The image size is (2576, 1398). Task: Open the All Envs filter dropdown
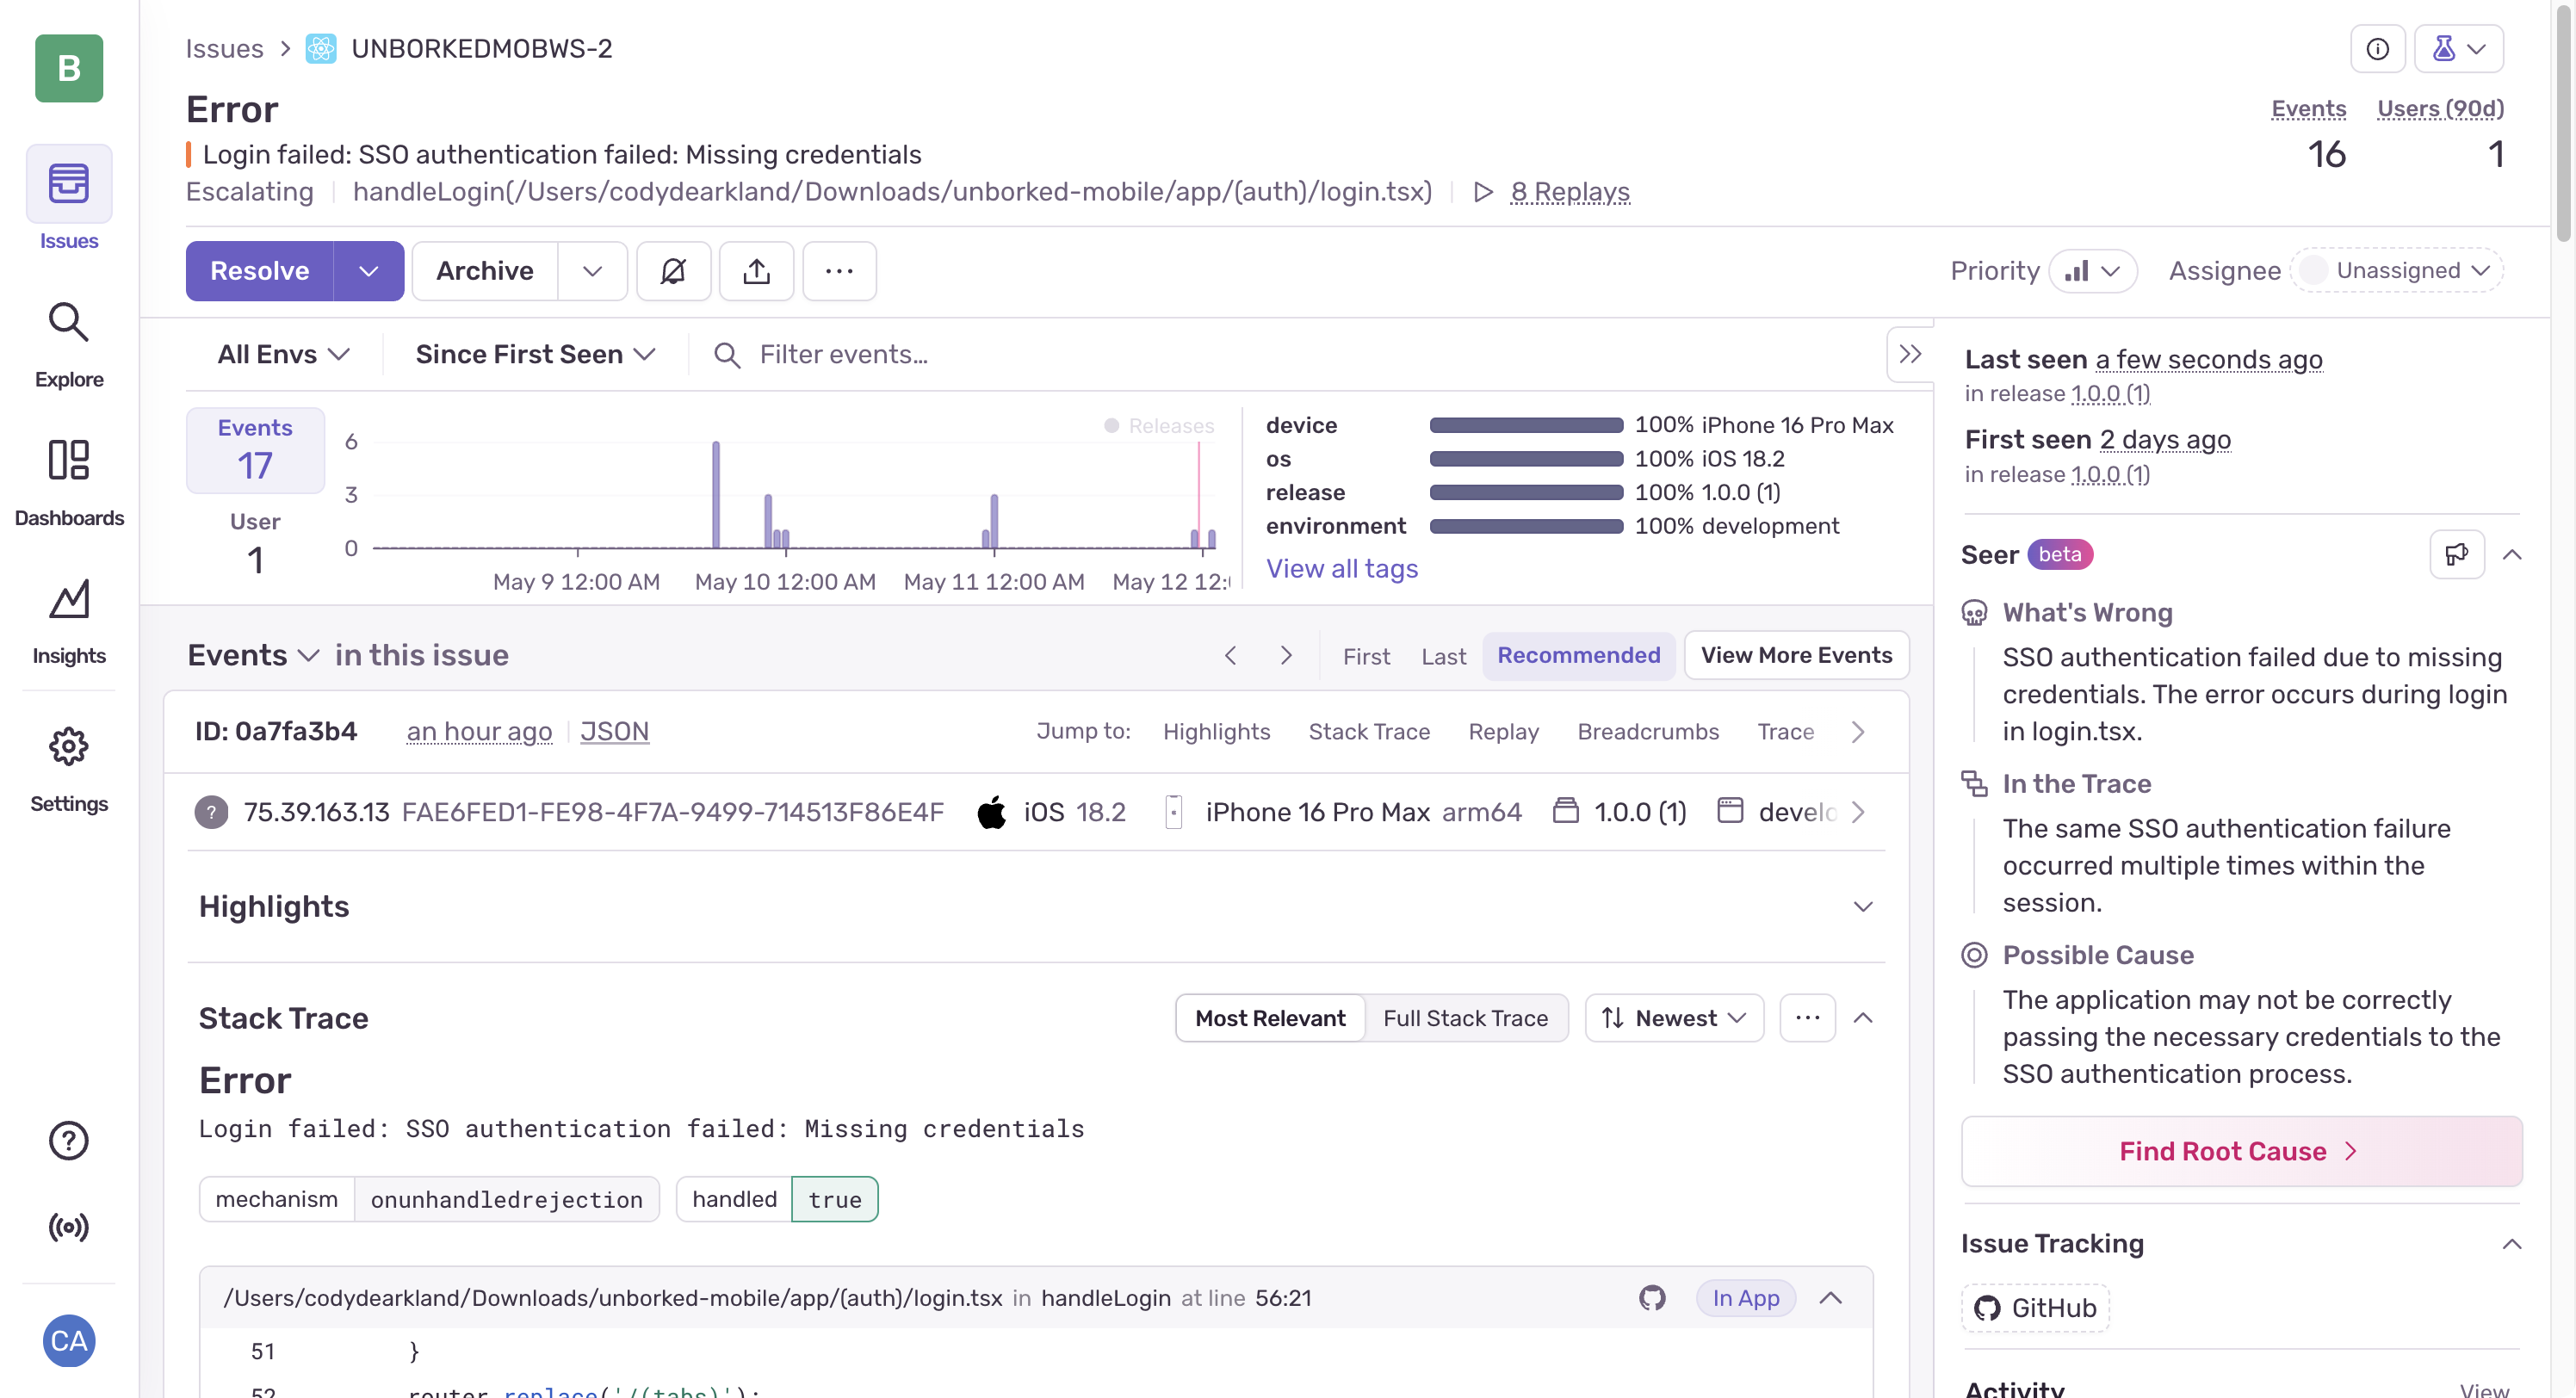(x=283, y=354)
